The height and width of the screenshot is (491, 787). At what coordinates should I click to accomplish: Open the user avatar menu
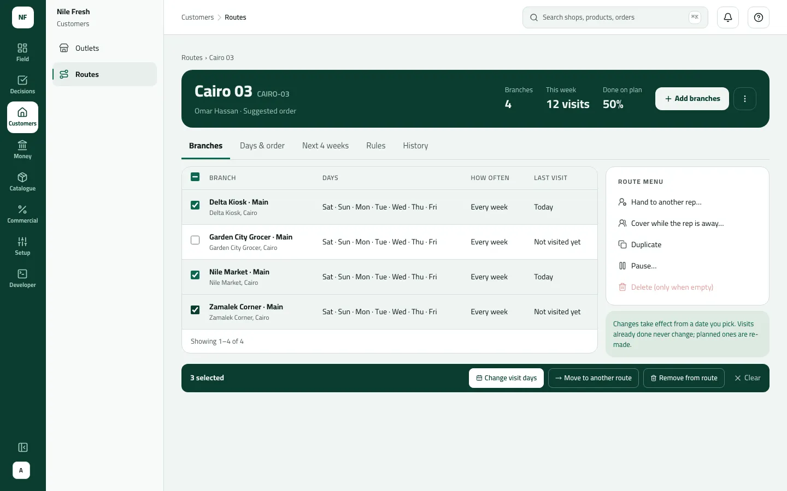pyautogui.click(x=21, y=470)
